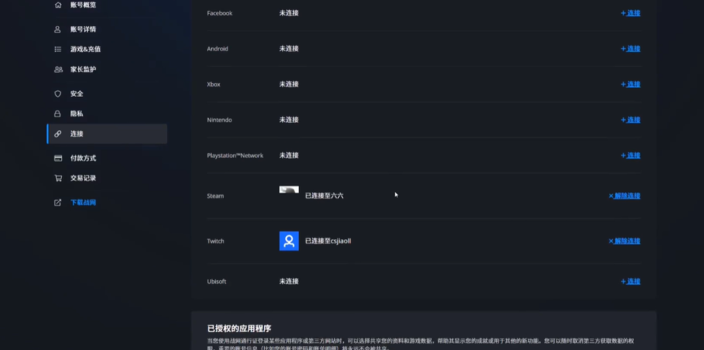The image size is (704, 350).
Task: Click the lock icon for 隐私
Action: 58,113
